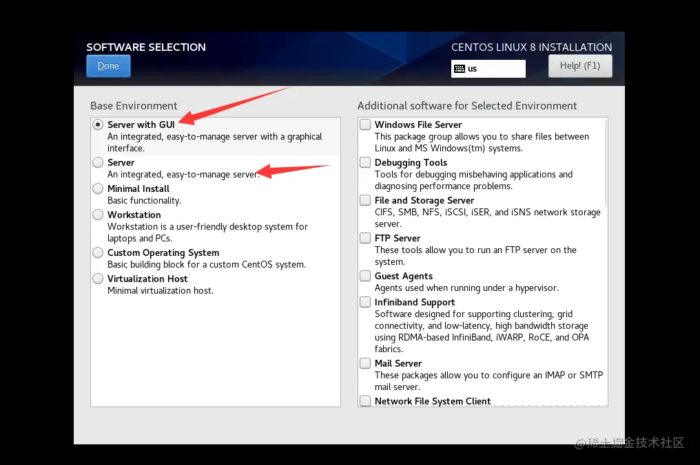Click the 'Server with GUI' label text
Image resolution: width=700 pixels, height=465 pixels.
tap(141, 125)
